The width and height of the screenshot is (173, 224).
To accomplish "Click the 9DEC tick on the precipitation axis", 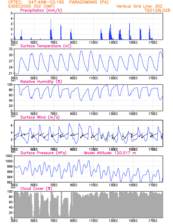I will pos(74,43).
